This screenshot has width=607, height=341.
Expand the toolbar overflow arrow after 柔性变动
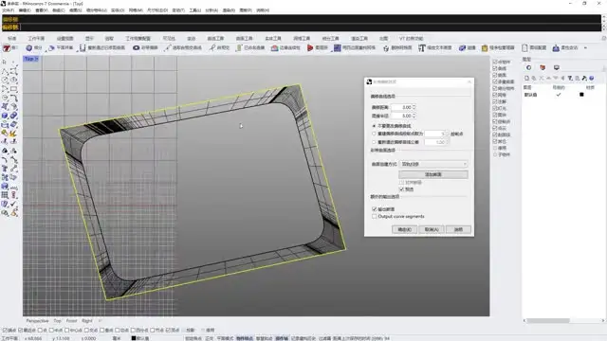click(585, 48)
